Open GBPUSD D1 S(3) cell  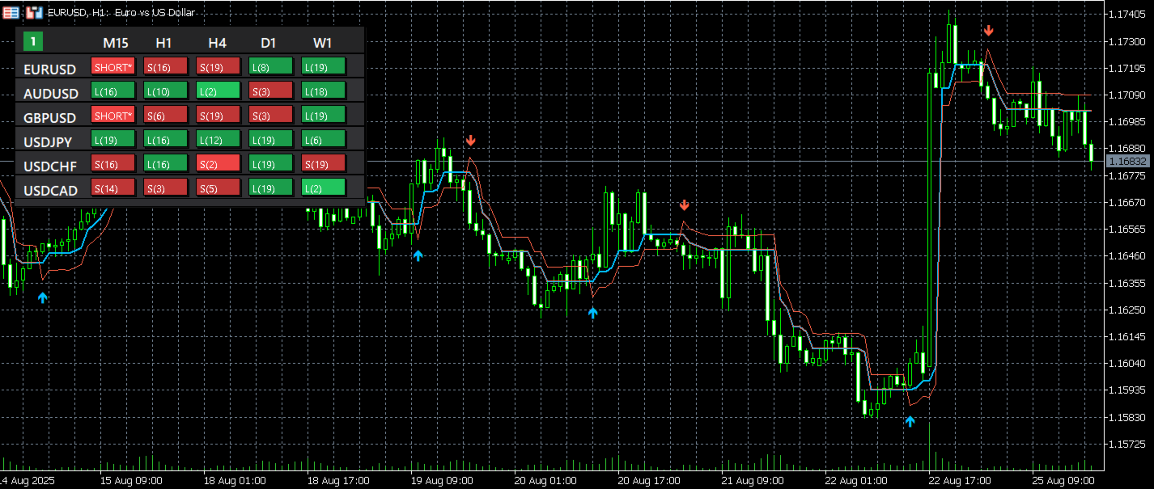pos(271,116)
